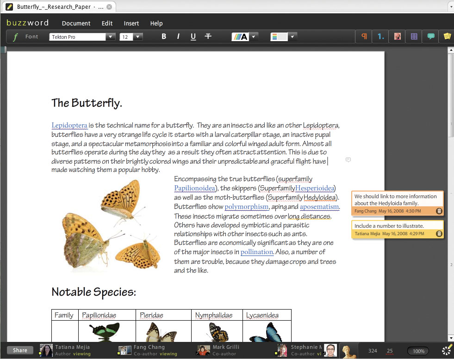The image size is (454, 359).
Task: Delete Tatiana Mejia's comment with trash icon
Action: coord(439,234)
